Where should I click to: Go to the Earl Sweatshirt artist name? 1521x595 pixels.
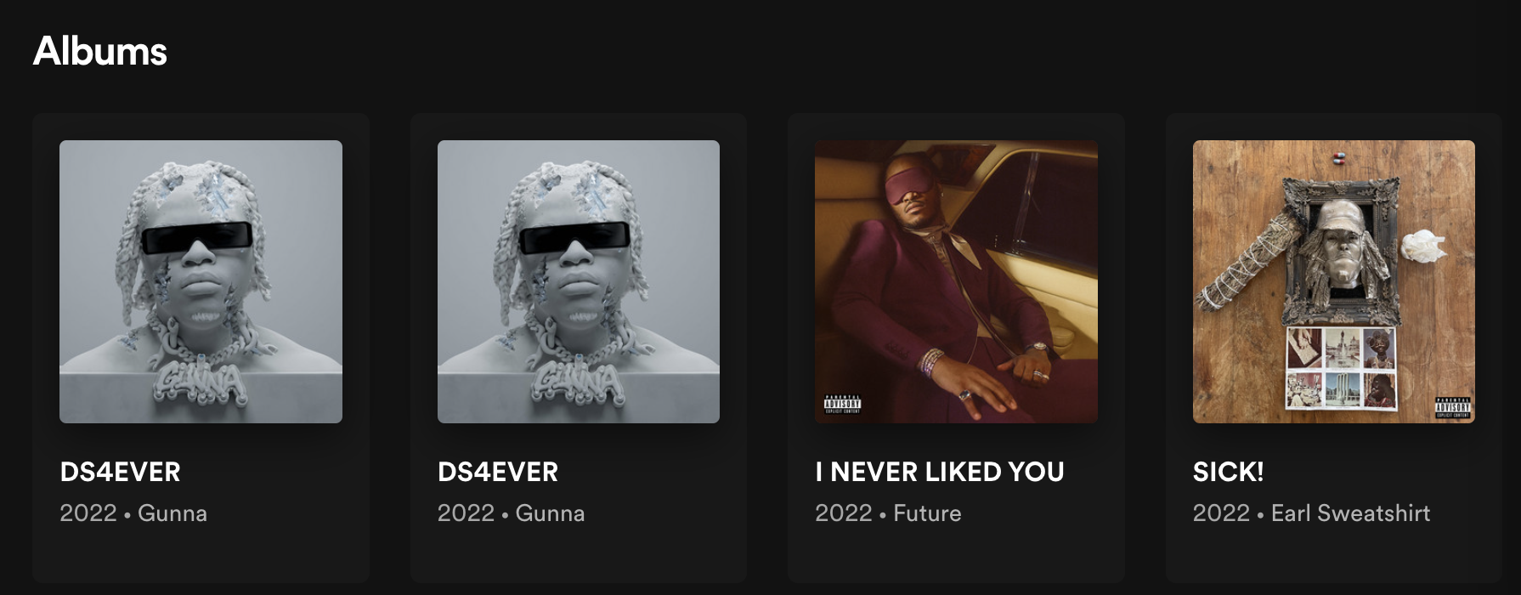click(x=1351, y=513)
